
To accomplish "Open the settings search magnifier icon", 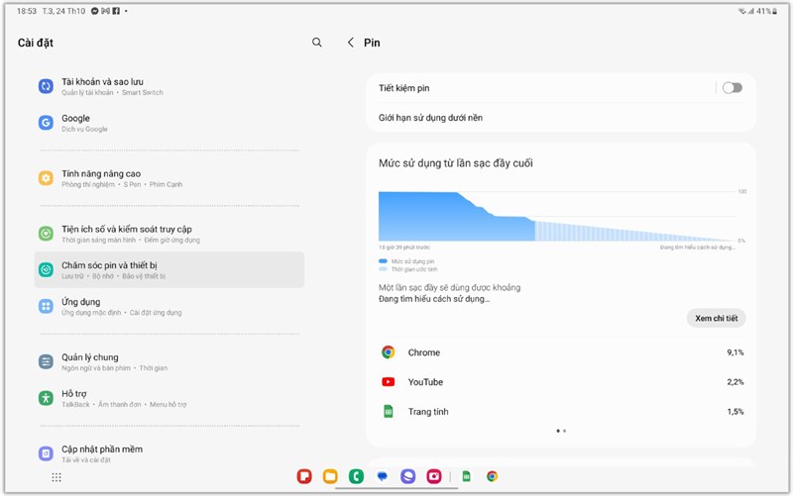I will click(316, 43).
